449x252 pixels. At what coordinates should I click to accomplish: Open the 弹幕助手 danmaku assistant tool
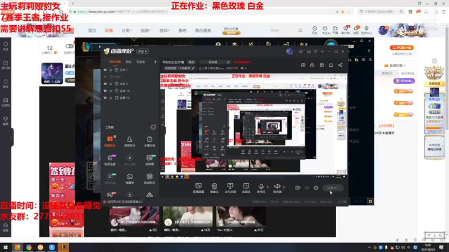click(x=109, y=141)
